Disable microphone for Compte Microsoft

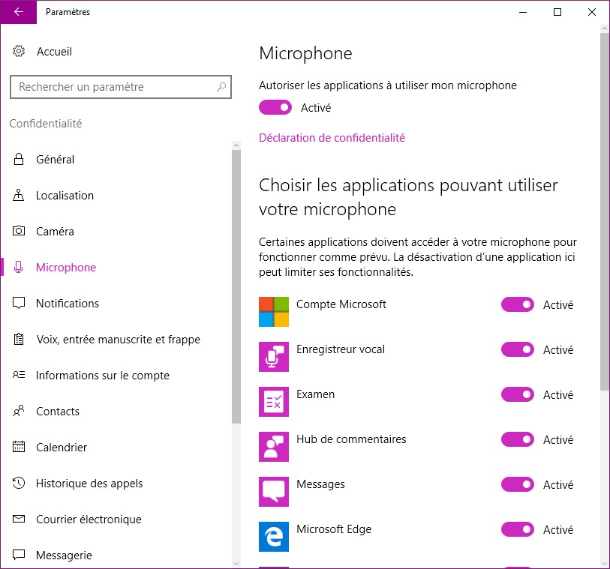coord(518,304)
